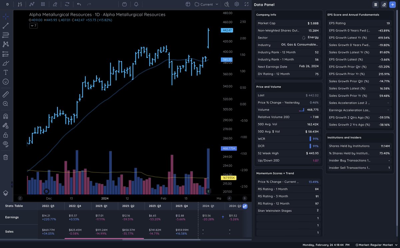Image resolution: width=400 pixels, height=248 pixels.
Task: Open the object tree layers icon
Action: (x=6, y=193)
